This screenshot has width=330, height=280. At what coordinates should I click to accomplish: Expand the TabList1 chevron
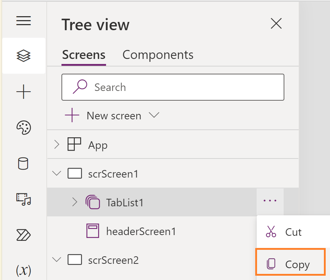coord(75,202)
